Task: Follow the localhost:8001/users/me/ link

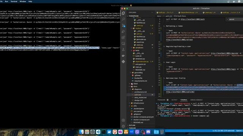Action: (180, 92)
